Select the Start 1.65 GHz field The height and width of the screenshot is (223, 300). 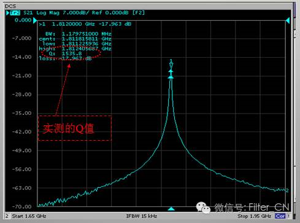[x=29, y=216]
